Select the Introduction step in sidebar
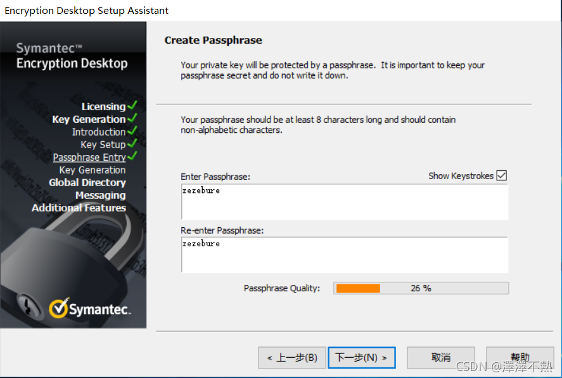Image resolution: width=562 pixels, height=378 pixels. pos(99,132)
